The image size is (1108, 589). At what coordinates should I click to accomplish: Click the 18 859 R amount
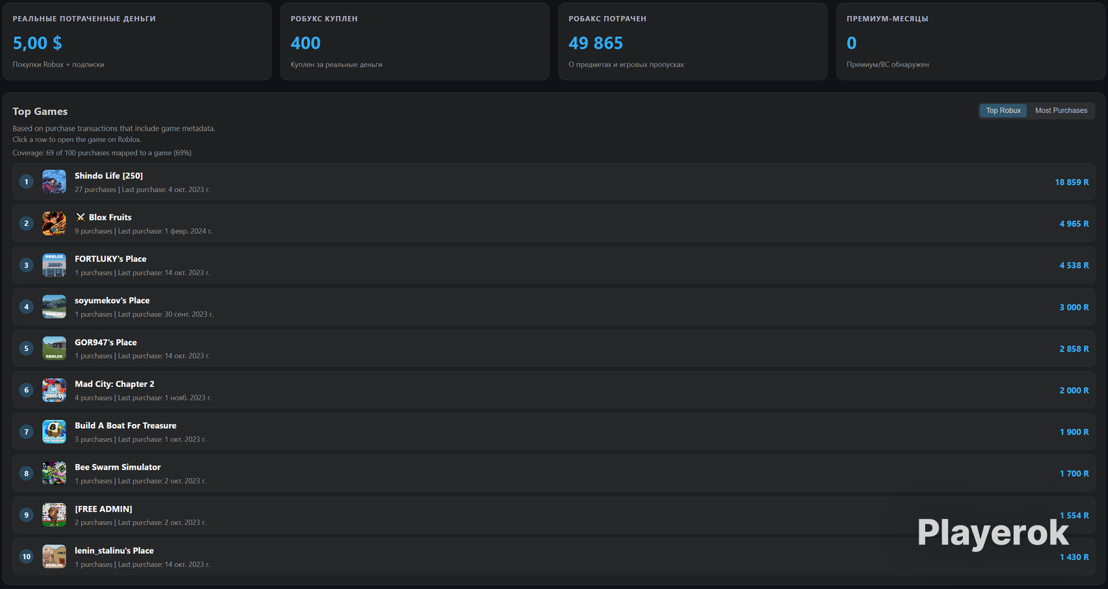[1071, 183]
